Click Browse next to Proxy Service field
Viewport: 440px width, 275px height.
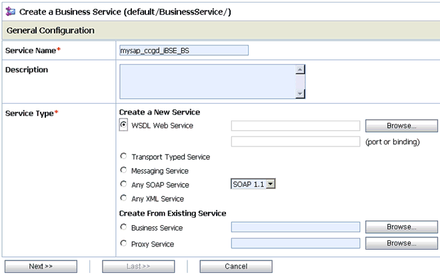tap(401, 243)
